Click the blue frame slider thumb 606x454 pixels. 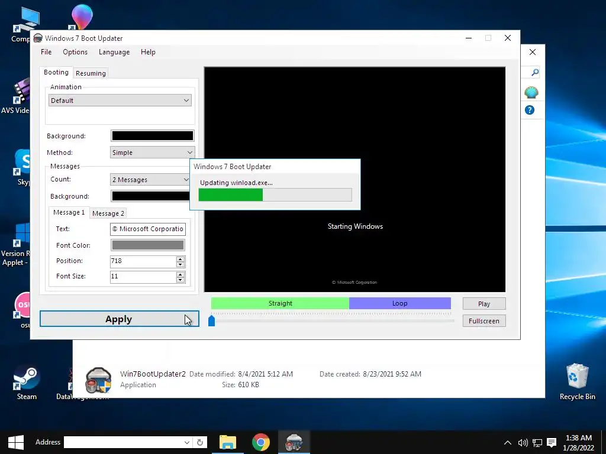click(x=211, y=321)
